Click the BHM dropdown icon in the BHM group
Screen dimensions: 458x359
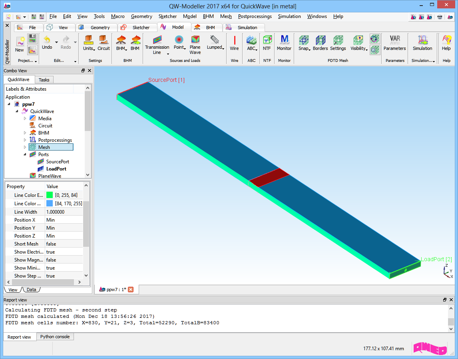point(121,40)
